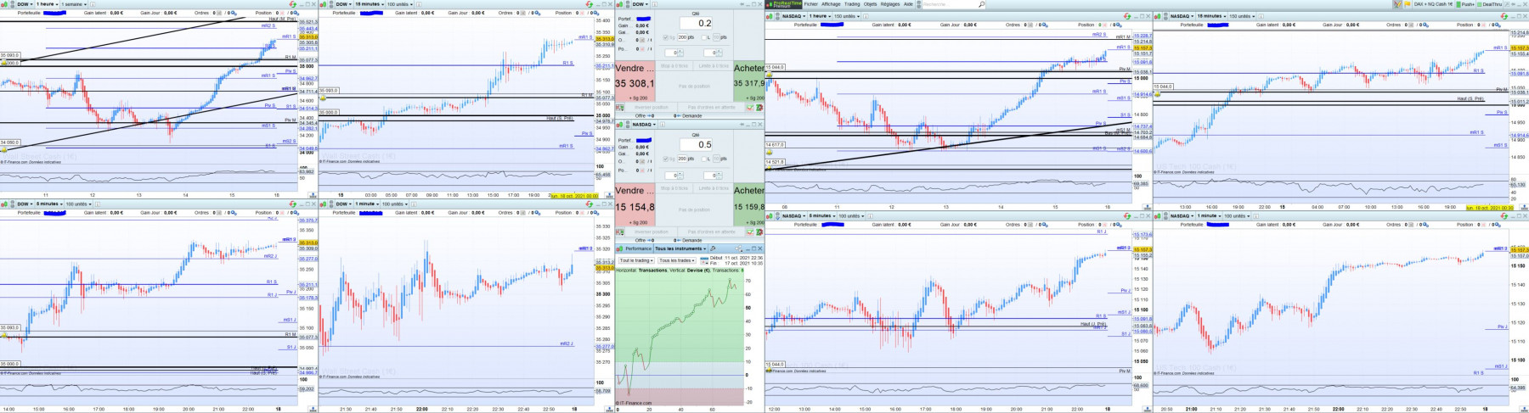1529x413 pixels.
Task: Enable the L limit checkbox on DOW ticket
Action: (x=703, y=37)
